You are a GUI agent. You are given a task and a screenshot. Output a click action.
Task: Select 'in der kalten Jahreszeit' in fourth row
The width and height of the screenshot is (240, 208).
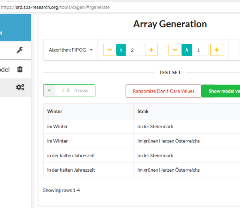pyautogui.click(x=88, y=170)
